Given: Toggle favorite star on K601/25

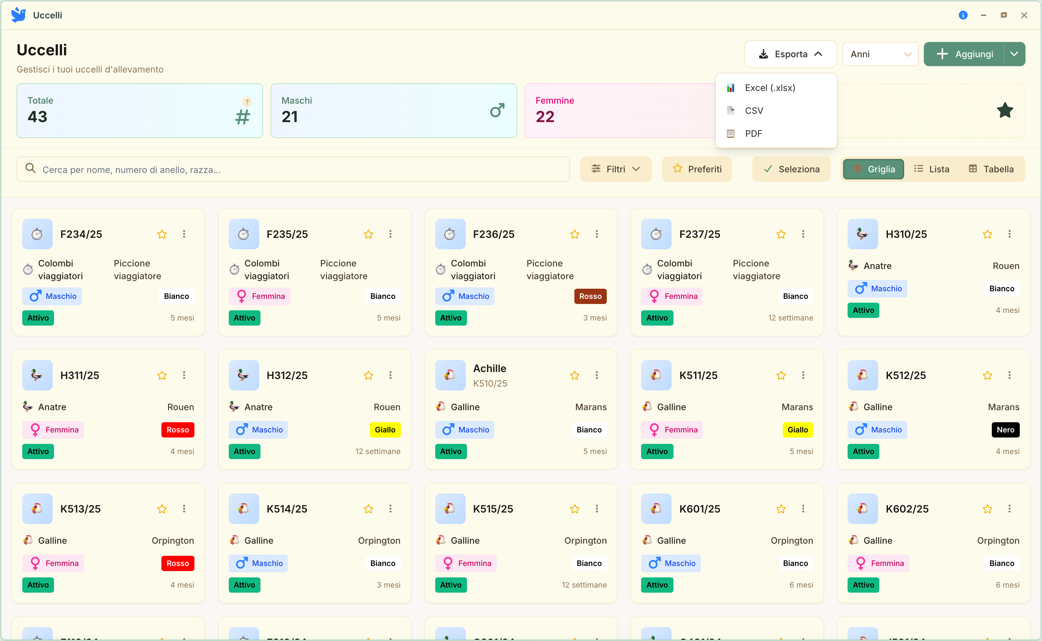Looking at the screenshot, I should pyautogui.click(x=781, y=509).
